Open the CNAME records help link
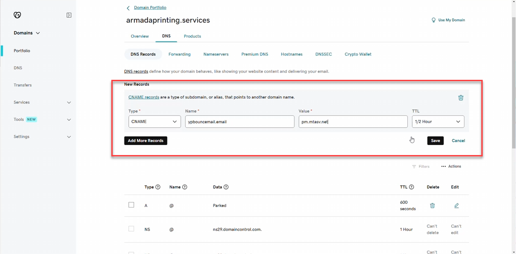516x254 pixels. 144,98
